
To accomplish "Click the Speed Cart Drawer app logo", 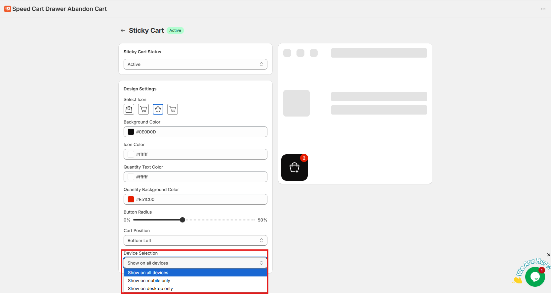I will [8, 9].
